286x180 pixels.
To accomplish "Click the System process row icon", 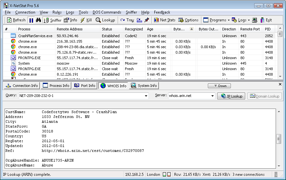I will [13, 63].
